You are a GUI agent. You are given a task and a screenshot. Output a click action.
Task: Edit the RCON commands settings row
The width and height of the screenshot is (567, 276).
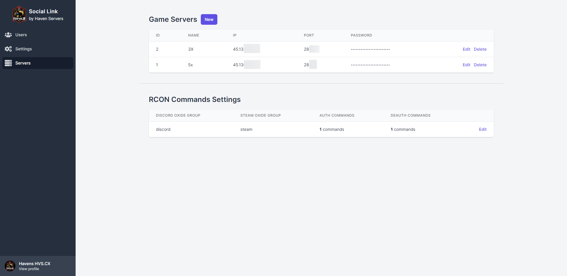click(x=483, y=129)
